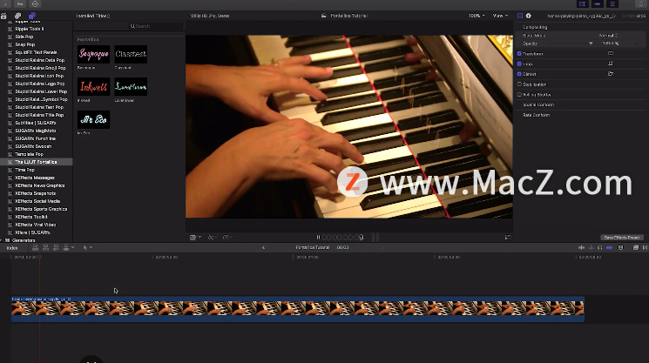Viewport: 649px width, 363px height.
Task: Toggle the viewer fullscreen icon
Action: click(x=508, y=238)
